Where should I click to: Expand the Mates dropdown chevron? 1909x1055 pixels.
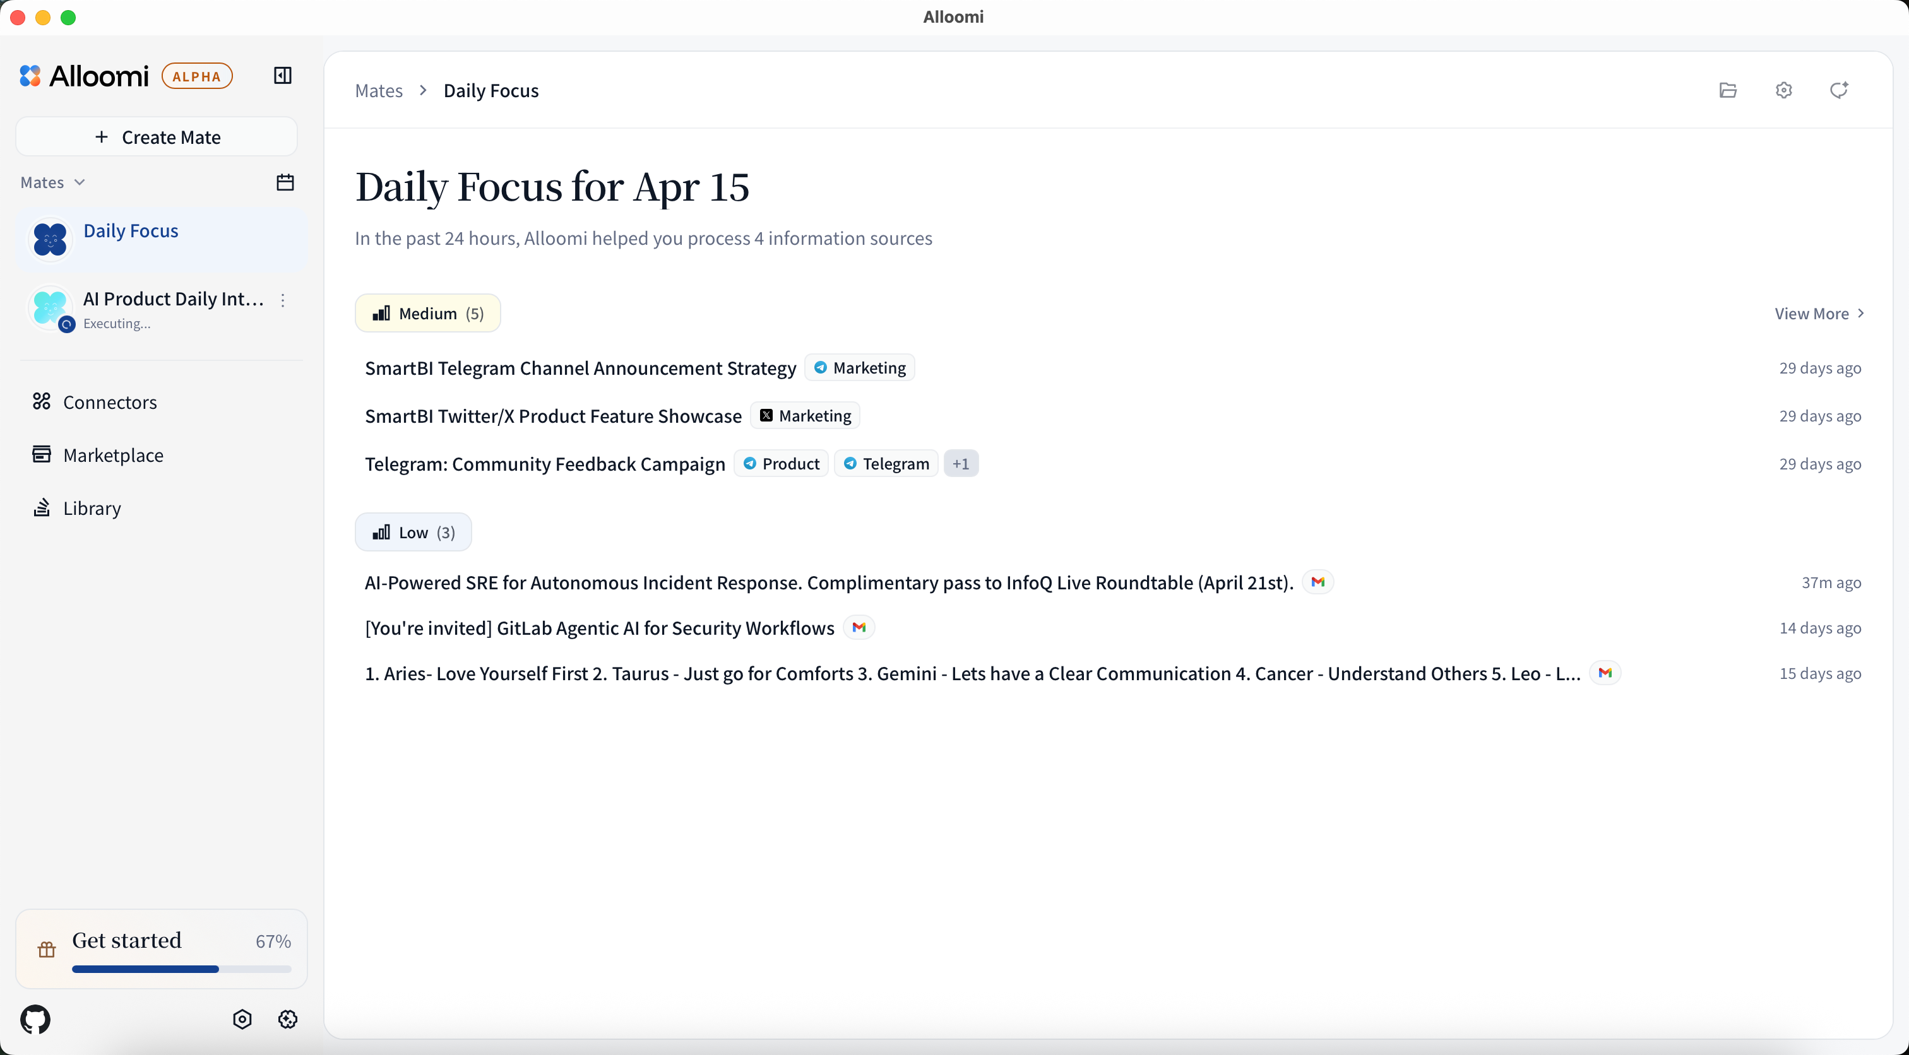point(80,182)
